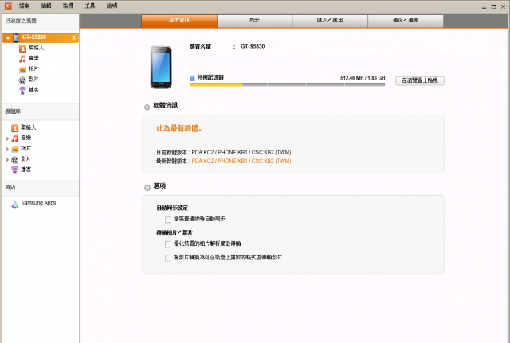Open the Help (說明) menu

pyautogui.click(x=112, y=6)
